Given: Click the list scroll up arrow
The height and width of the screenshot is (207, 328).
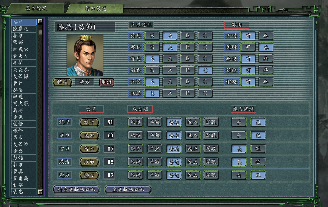Looking at the screenshot, I should 40,21.
